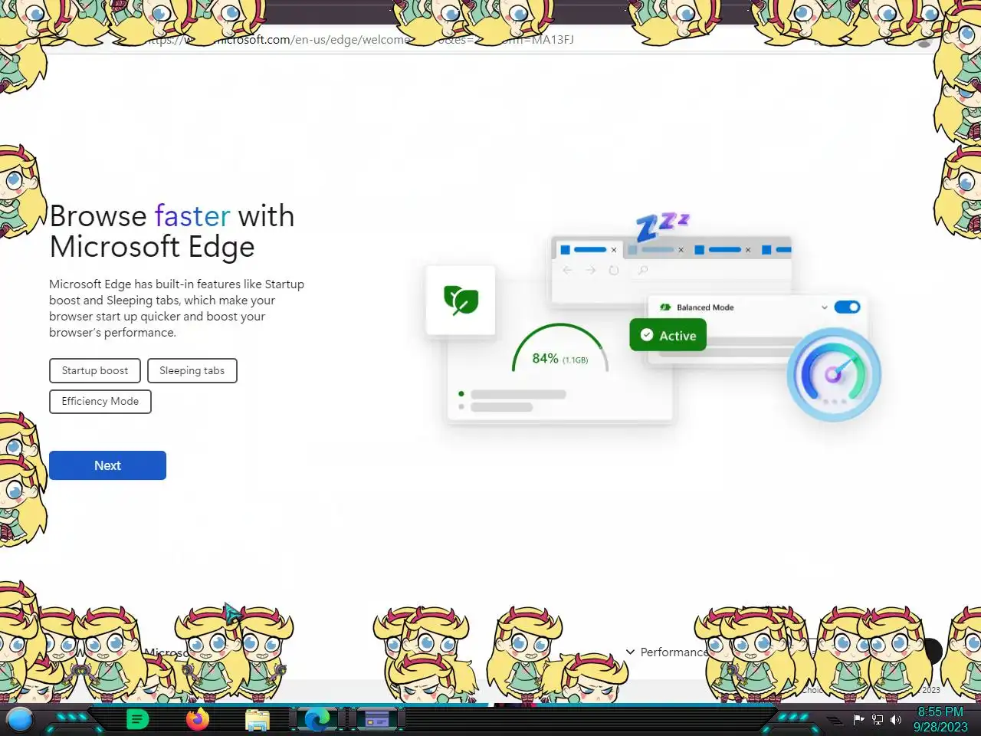
Task: Click the blue Next button
Action: (107, 465)
